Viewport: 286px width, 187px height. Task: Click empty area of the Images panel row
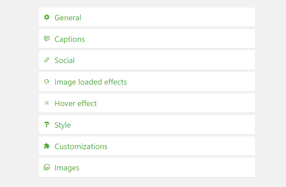pos(164,167)
